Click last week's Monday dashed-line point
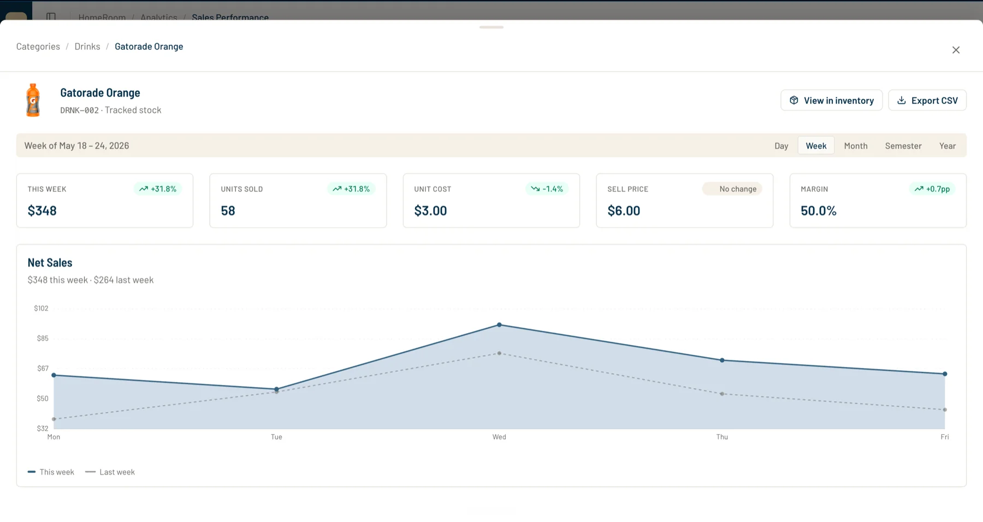983x522 pixels. (54, 419)
